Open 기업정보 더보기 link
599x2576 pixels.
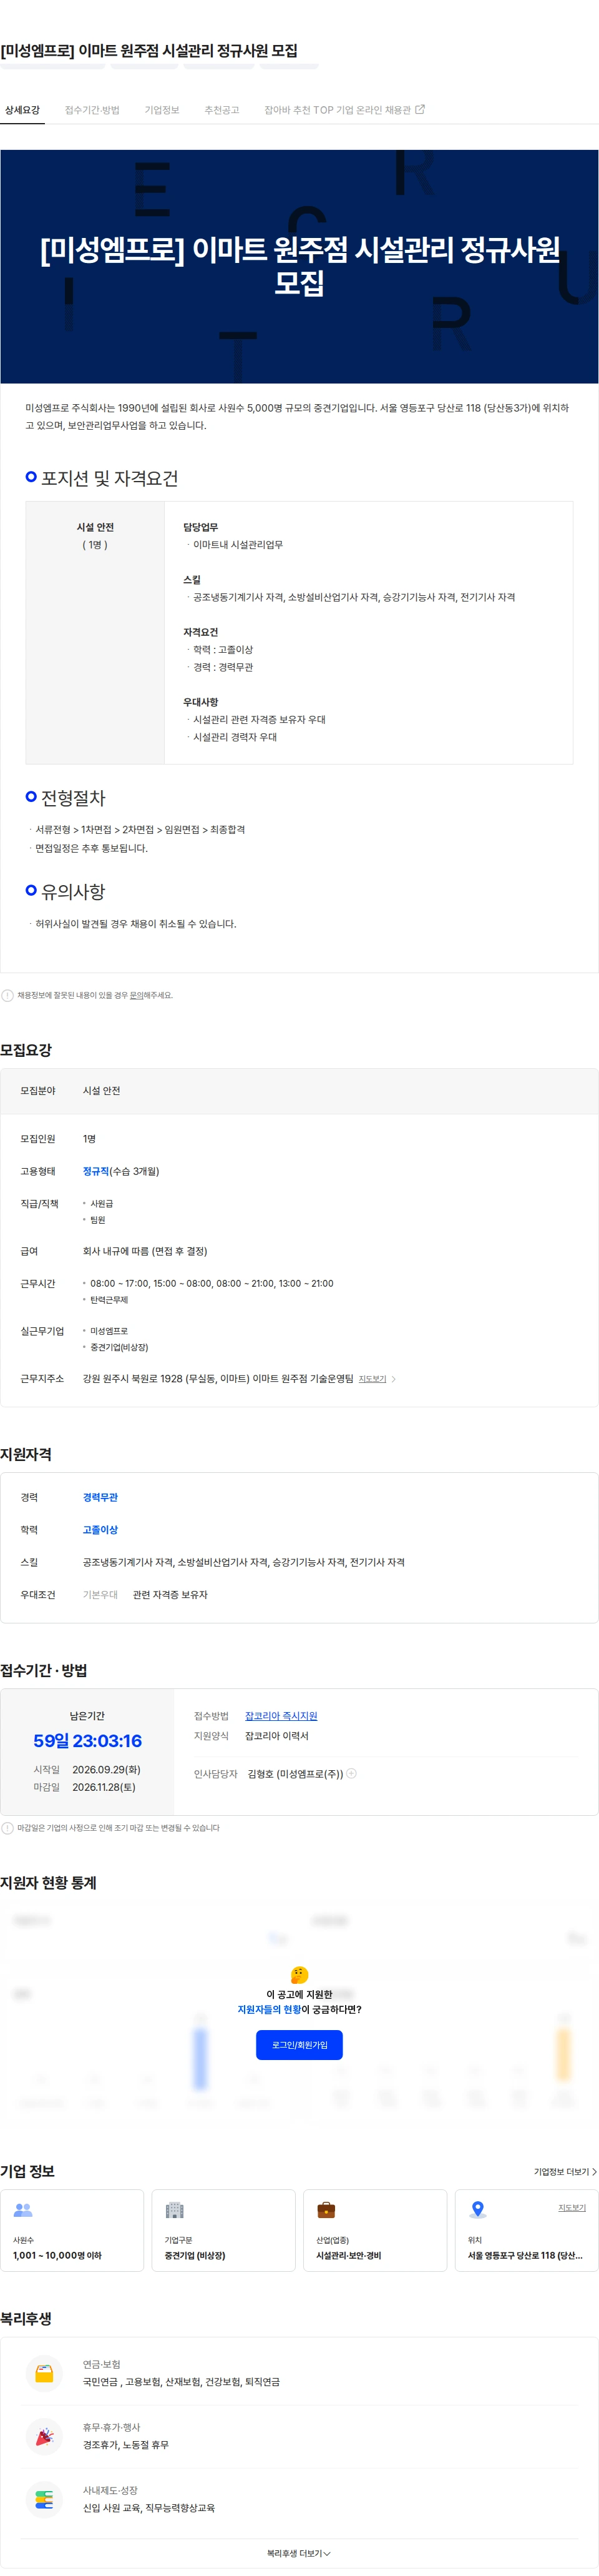(565, 2172)
